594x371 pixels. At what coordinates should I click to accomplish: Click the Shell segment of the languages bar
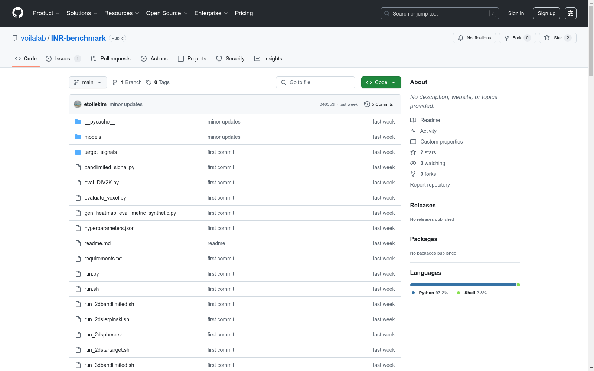[518, 285]
